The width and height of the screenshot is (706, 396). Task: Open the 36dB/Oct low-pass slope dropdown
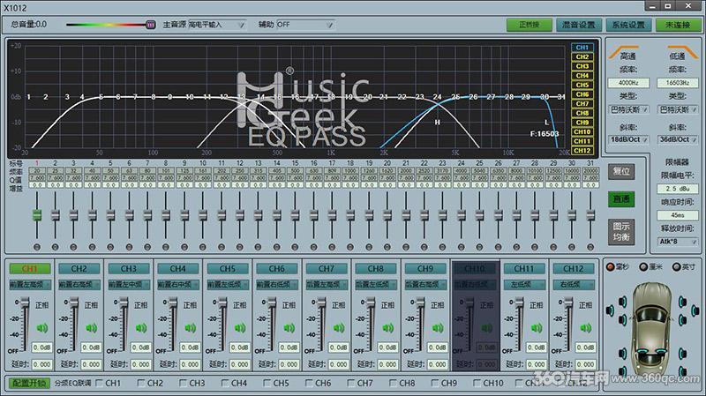coord(678,139)
